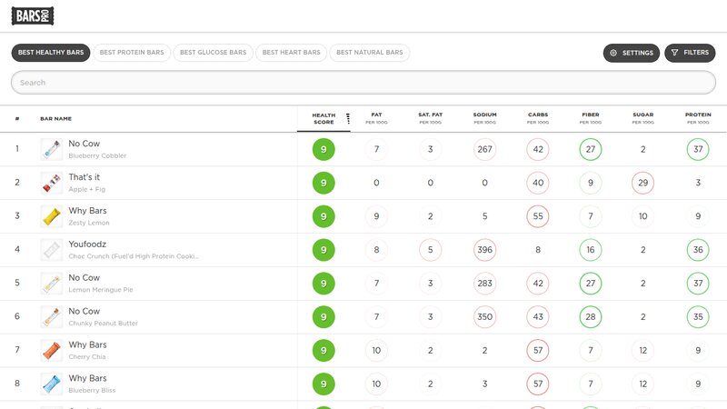The width and height of the screenshot is (727, 409).
Task: Click carbs value 43 for Chunky Peanut Butter
Action: pos(538,316)
